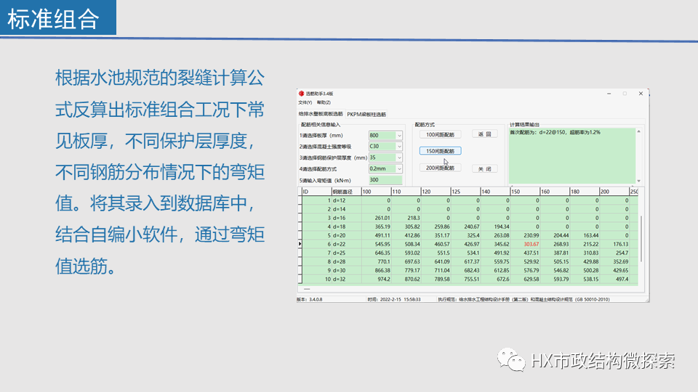
Task: Click the 110 column header
Action: coord(406,192)
